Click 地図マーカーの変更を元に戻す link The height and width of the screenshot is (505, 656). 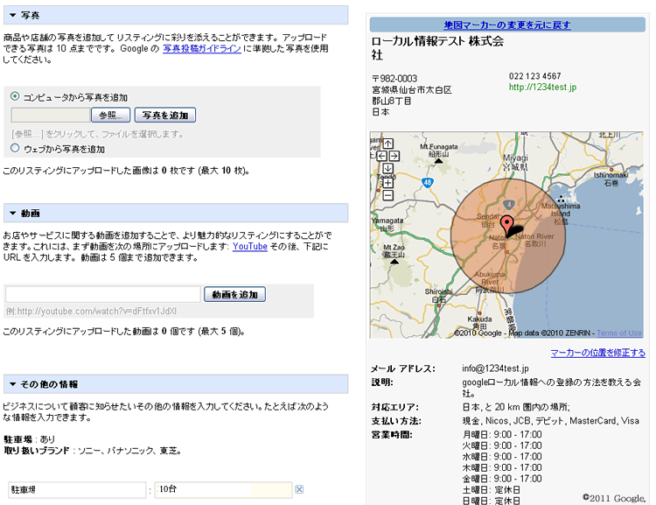[507, 25]
